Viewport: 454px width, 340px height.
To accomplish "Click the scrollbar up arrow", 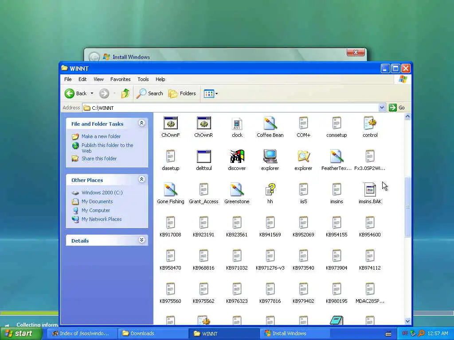I will pyautogui.click(x=407, y=116).
